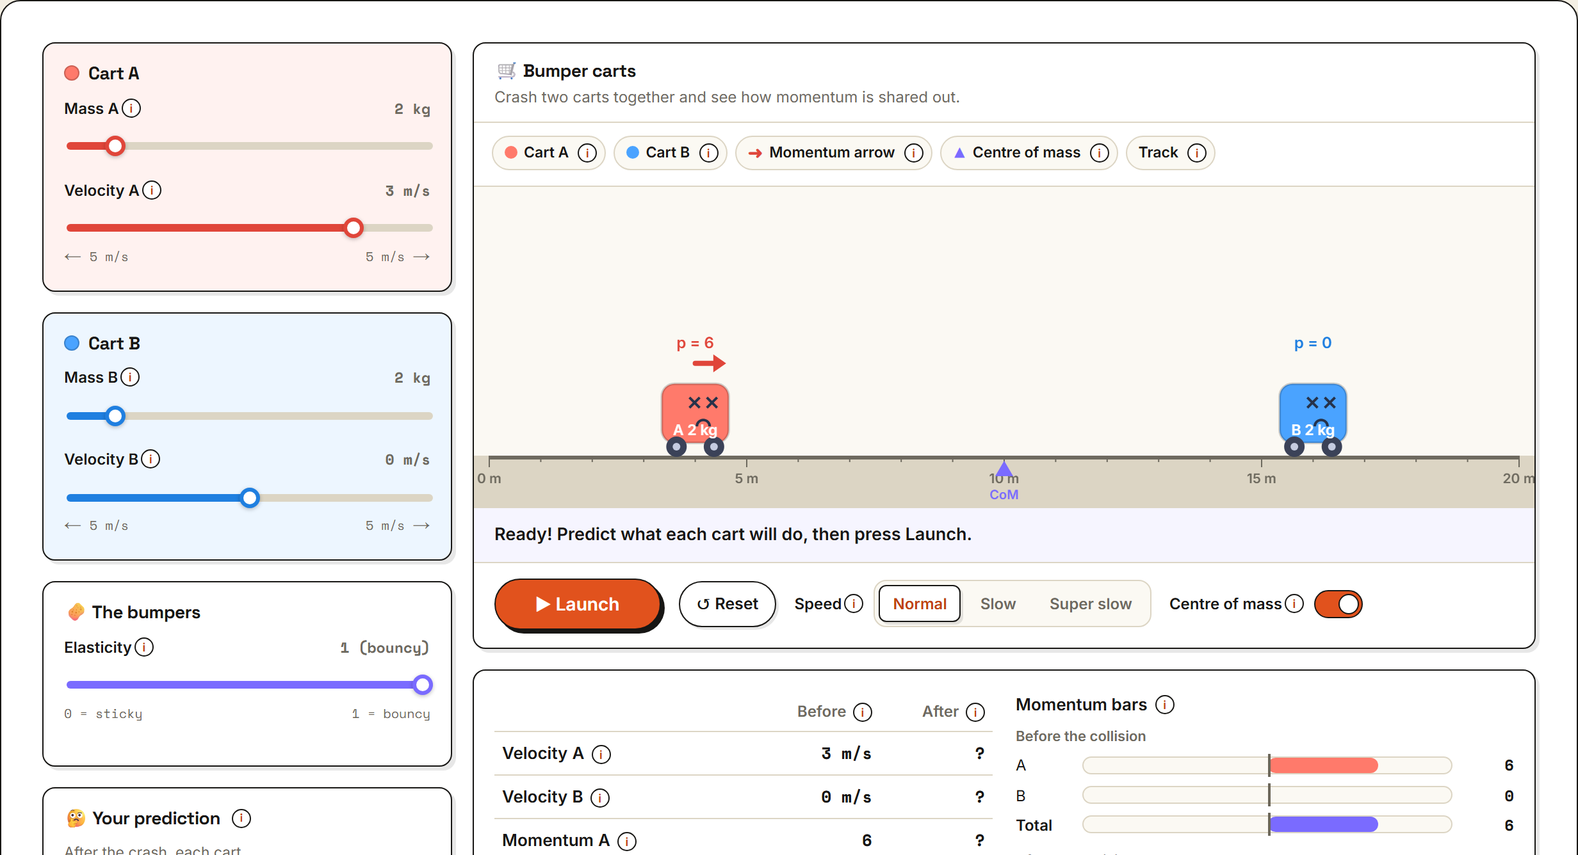
Task: Click the Momentum arrow legend chip
Action: pyautogui.click(x=833, y=153)
